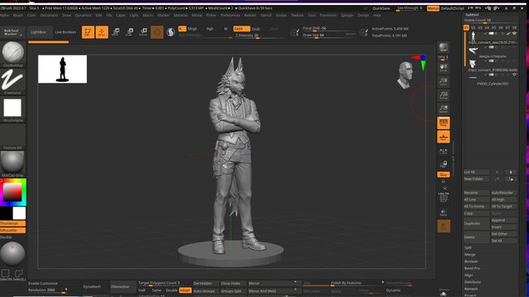Expand the Merge section
The image size is (529, 297).
[x=469, y=255]
